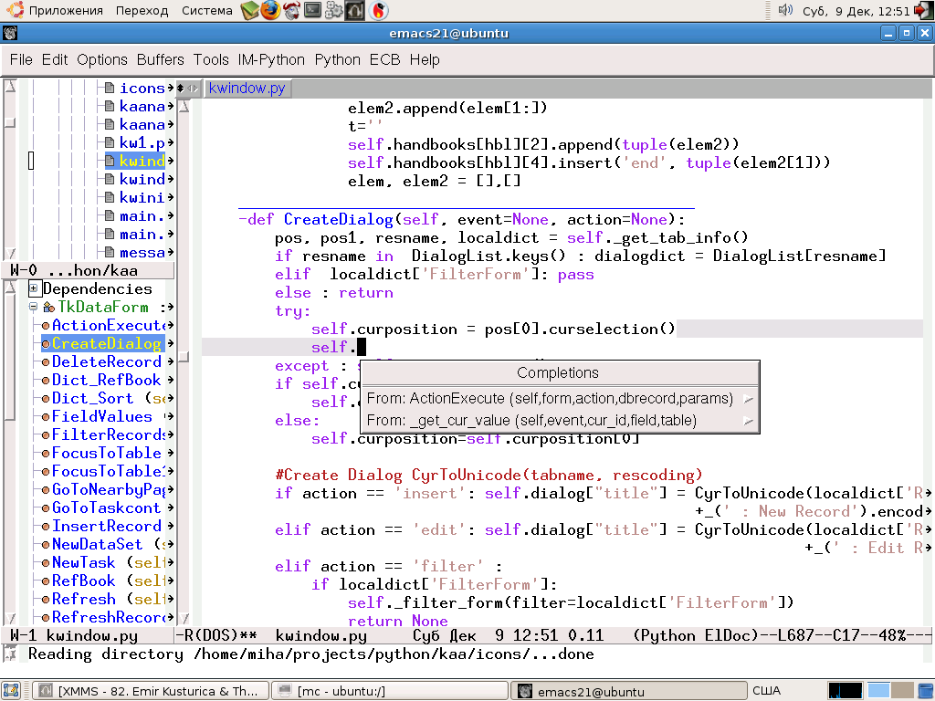935x701 pixels.
Task: Switch to the kwindow.py tab
Action: coord(247,89)
